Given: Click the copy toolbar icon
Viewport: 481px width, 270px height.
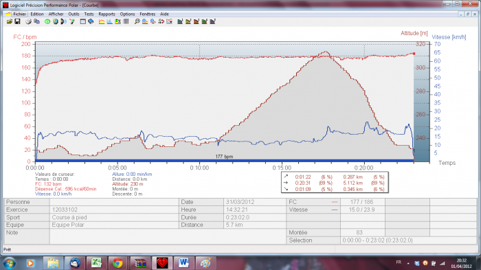Looking at the screenshot, I should [x=37, y=21].
